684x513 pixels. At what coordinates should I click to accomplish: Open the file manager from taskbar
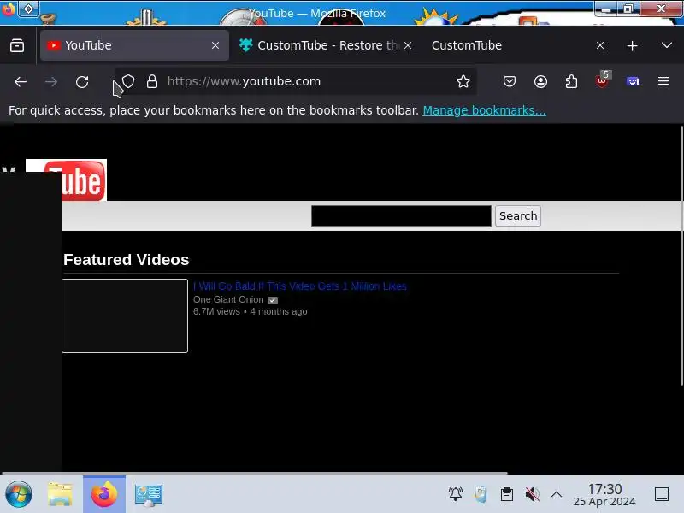point(60,495)
